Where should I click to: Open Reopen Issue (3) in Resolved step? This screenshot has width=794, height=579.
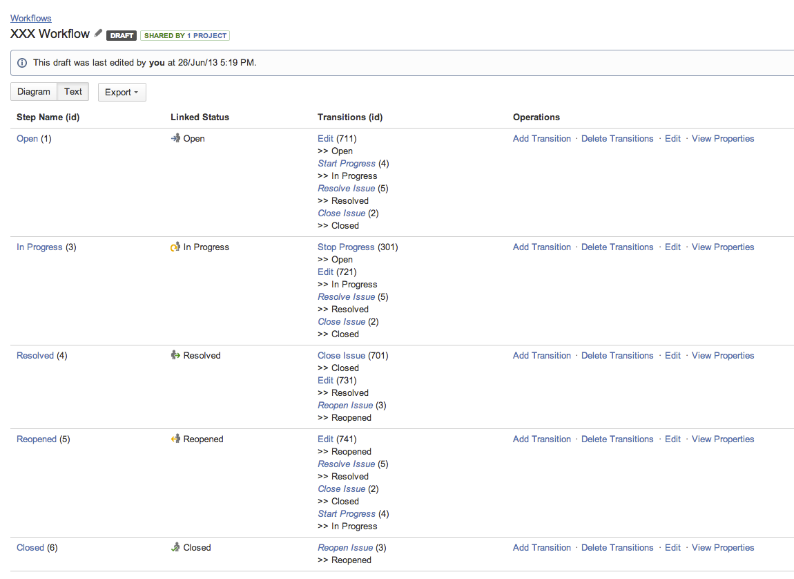coord(345,405)
